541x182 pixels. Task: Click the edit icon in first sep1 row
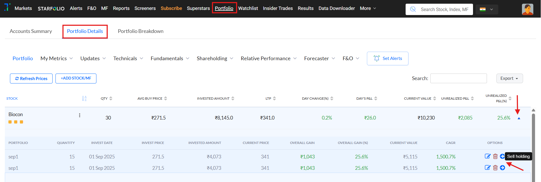(x=488, y=156)
